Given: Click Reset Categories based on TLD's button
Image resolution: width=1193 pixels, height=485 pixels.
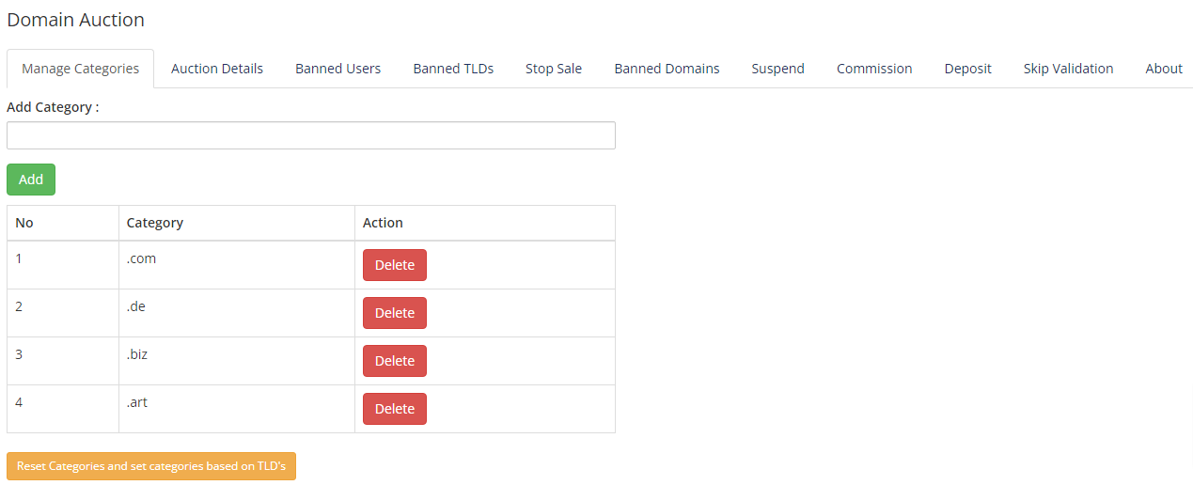Looking at the screenshot, I should (x=151, y=466).
